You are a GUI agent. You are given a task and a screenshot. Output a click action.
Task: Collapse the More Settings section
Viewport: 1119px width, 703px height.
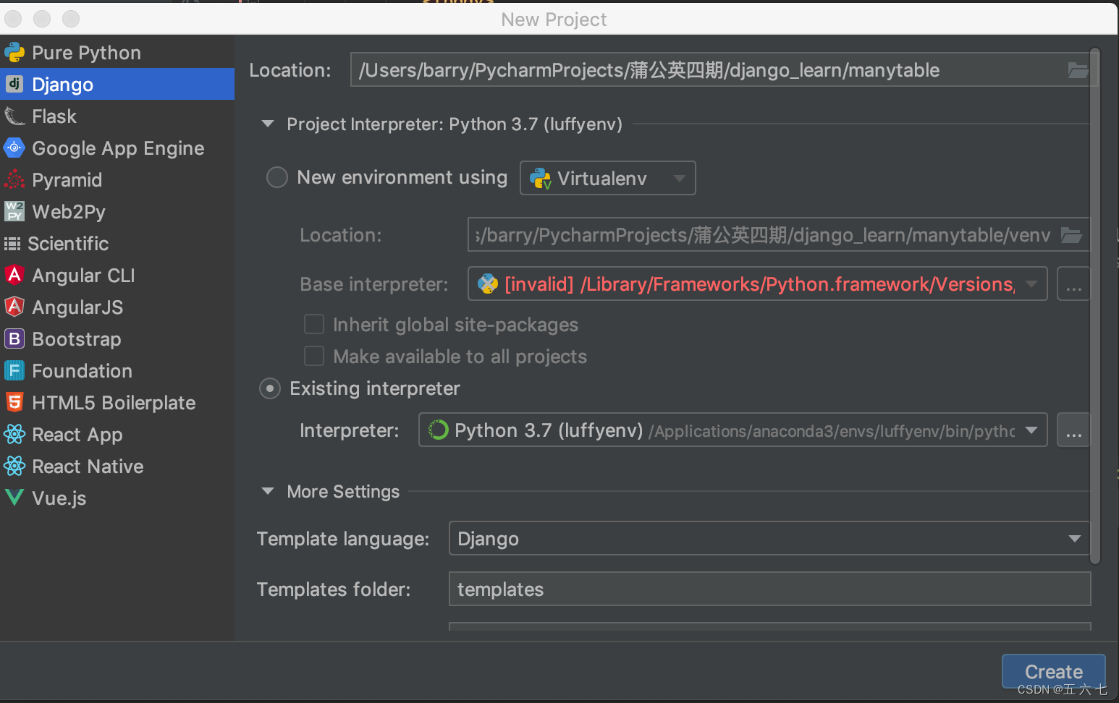click(x=268, y=491)
